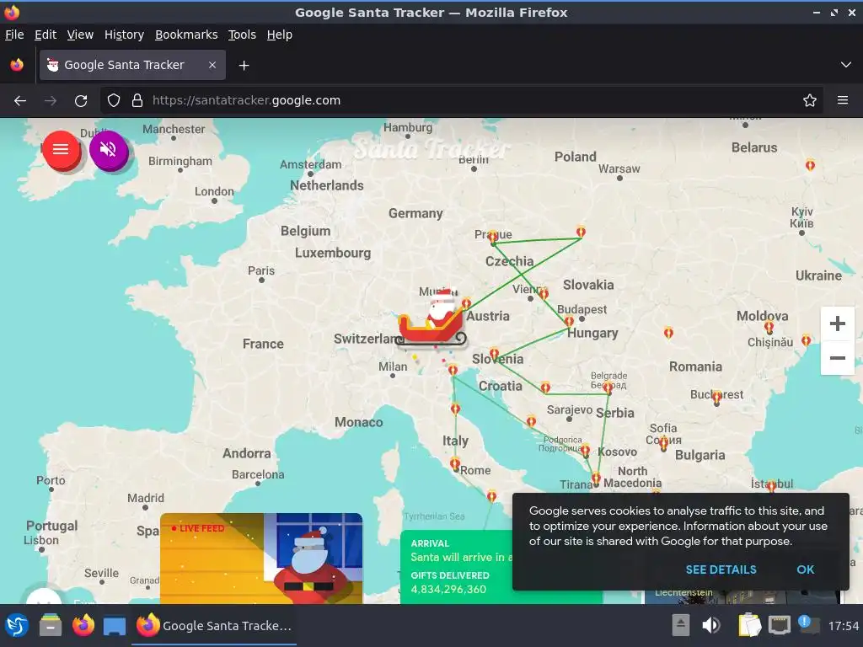Open the Edit menu
The image size is (863, 647).
click(x=46, y=35)
